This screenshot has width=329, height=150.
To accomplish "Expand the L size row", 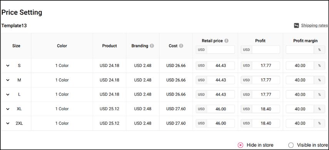I will (8, 95).
